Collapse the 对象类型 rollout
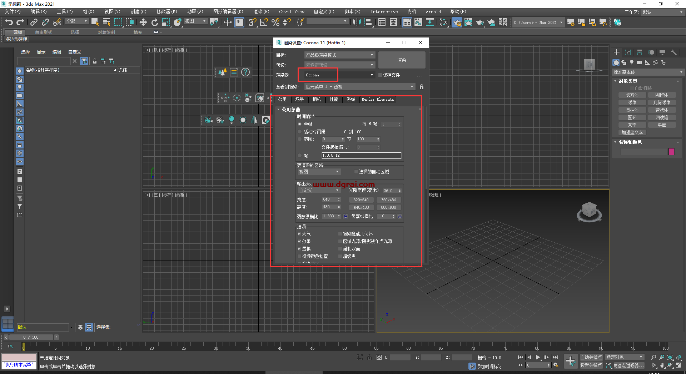 click(628, 81)
